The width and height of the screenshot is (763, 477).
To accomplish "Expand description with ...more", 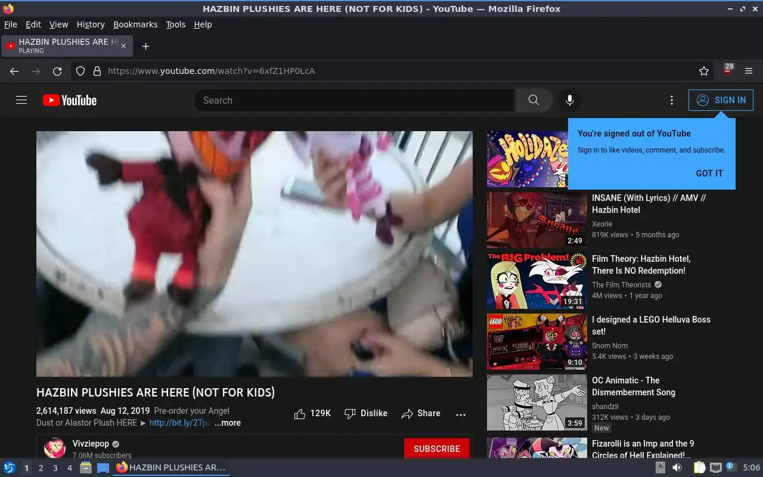I will point(228,423).
